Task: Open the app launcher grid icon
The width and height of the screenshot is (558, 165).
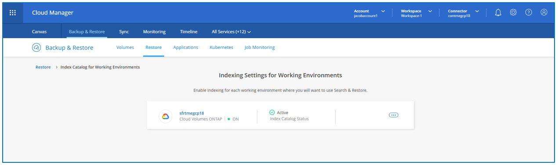Action: 13,13
